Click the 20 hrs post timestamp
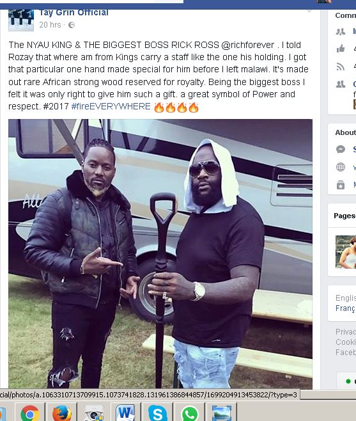 coord(50,25)
